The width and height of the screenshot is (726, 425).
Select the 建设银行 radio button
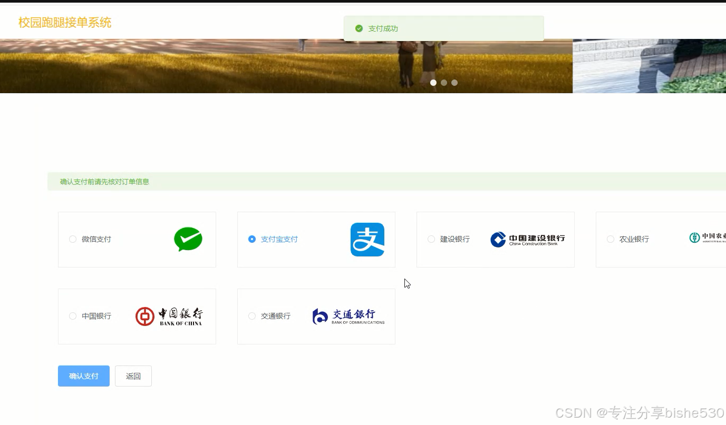[x=431, y=239]
